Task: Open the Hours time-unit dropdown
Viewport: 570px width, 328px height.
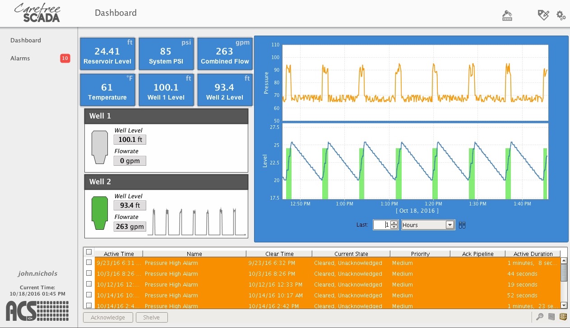Action: coord(450,224)
